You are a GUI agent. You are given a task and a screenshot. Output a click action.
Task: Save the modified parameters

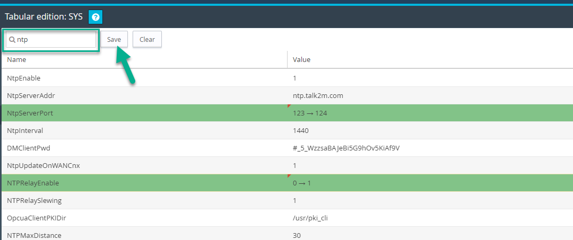(x=114, y=39)
